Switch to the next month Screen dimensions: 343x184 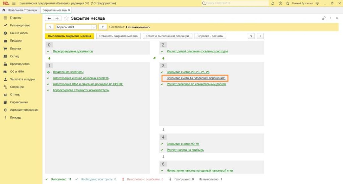[x=103, y=27]
